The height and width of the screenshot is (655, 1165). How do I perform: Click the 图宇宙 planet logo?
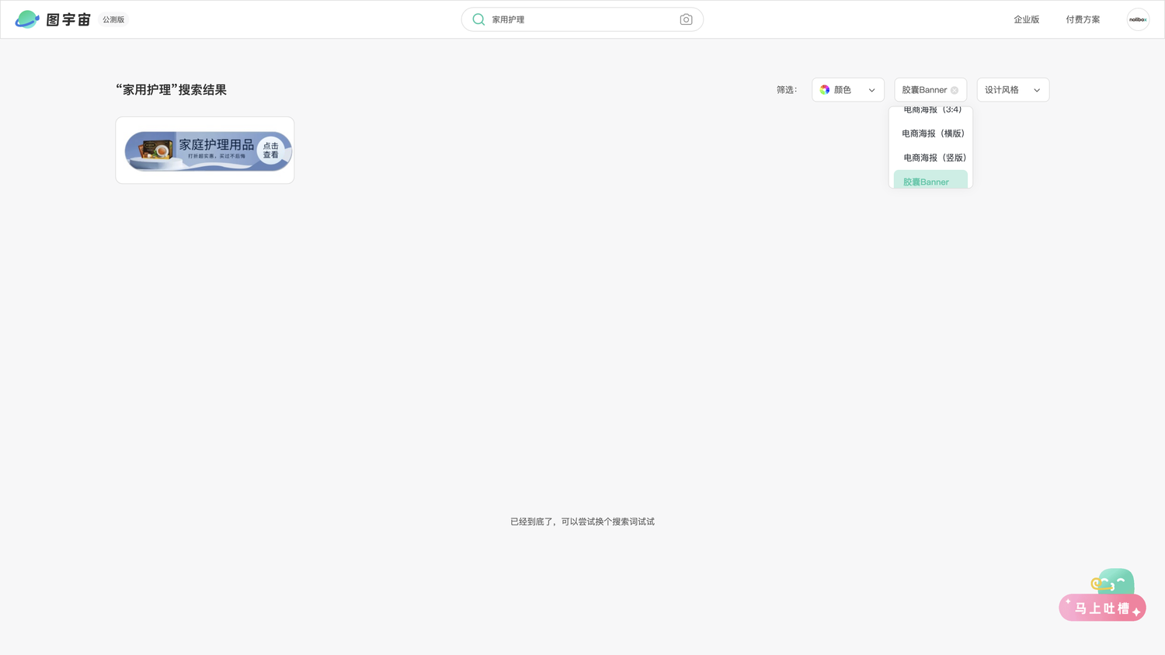pyautogui.click(x=27, y=19)
